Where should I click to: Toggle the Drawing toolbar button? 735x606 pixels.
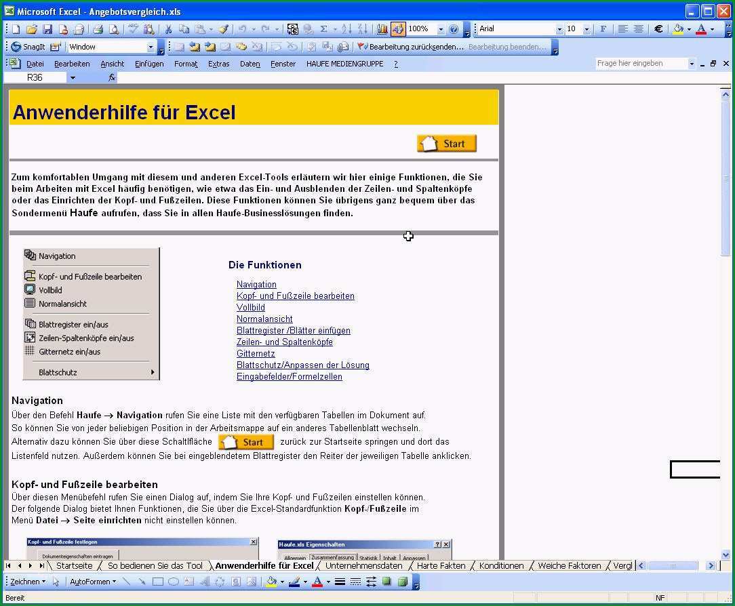click(398, 29)
